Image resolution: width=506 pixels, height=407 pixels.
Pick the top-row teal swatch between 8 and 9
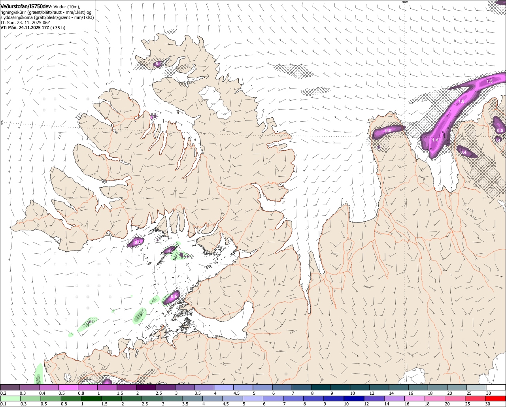coord(321,388)
